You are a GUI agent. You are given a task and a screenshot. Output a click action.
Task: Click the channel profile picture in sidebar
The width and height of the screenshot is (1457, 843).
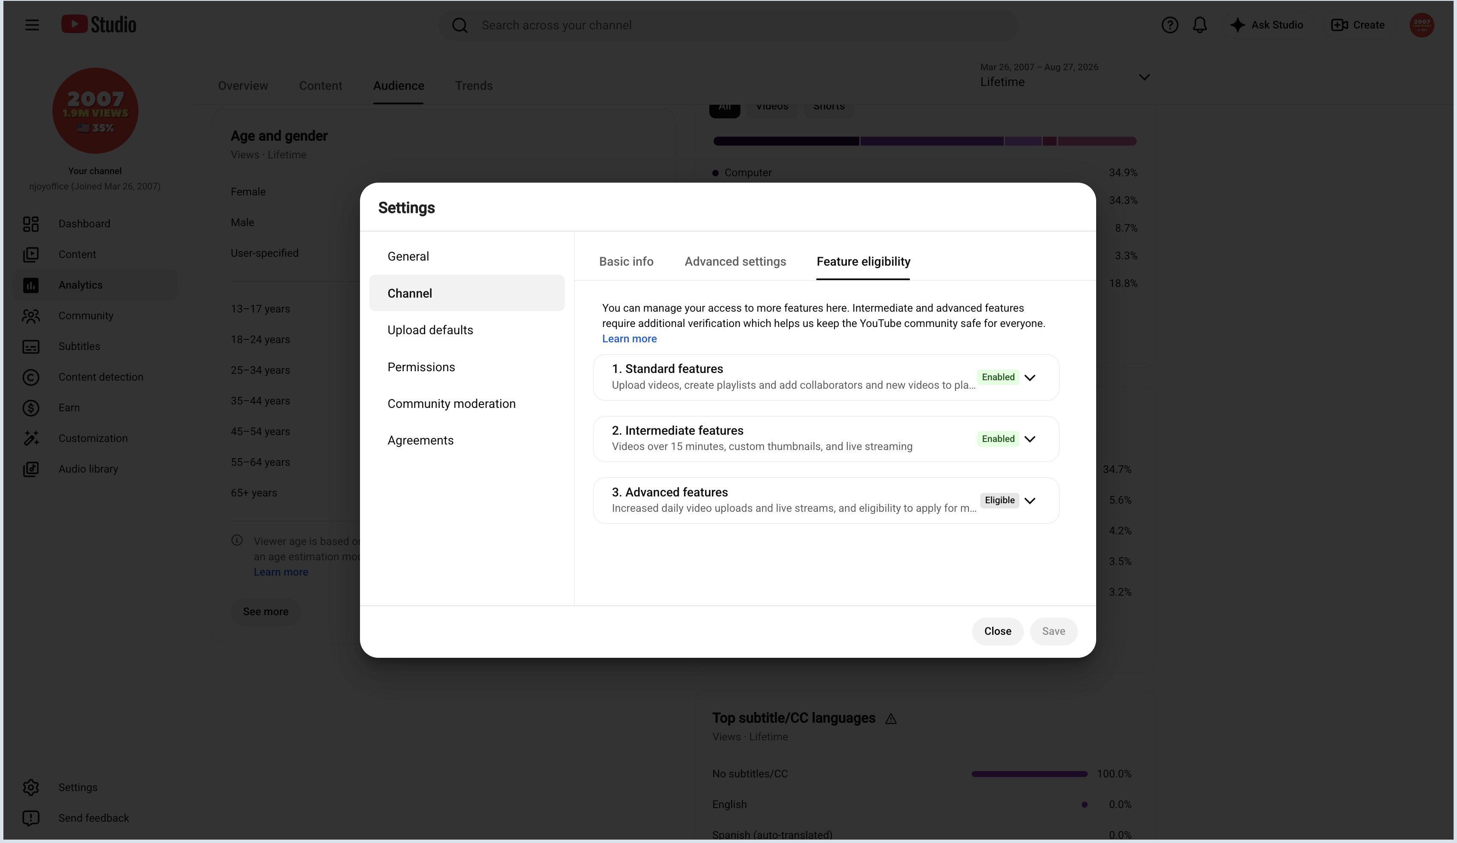95,110
